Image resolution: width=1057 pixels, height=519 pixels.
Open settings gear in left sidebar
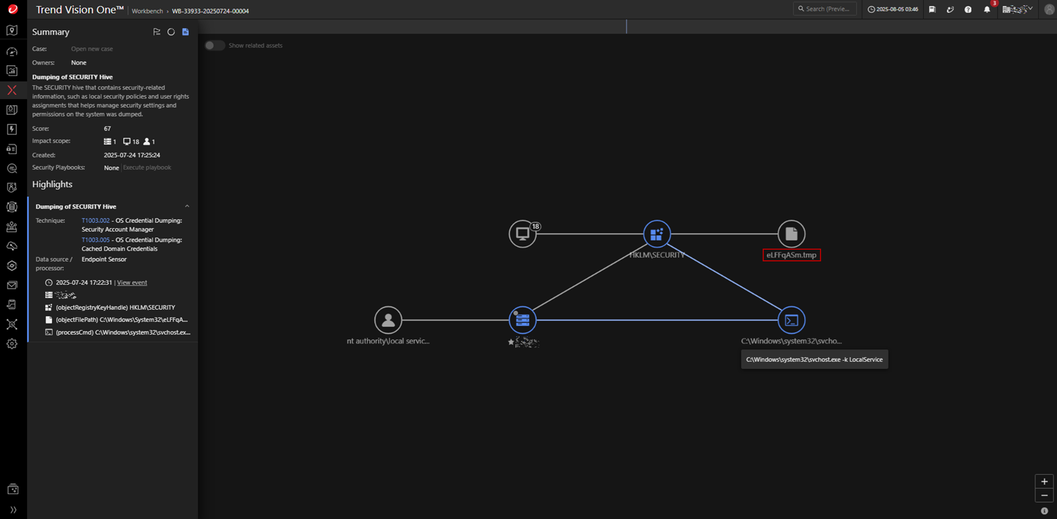(12, 344)
